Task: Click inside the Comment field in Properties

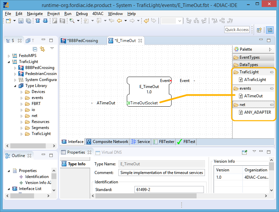Action: pyautogui.click(x=161, y=173)
